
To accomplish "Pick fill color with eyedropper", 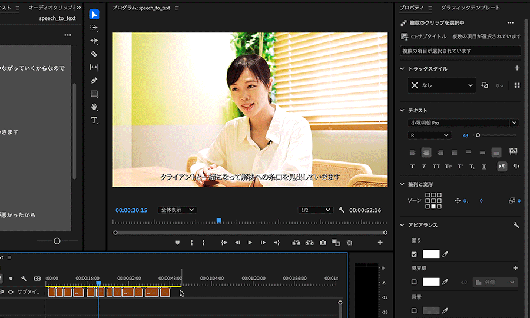I will (x=445, y=254).
